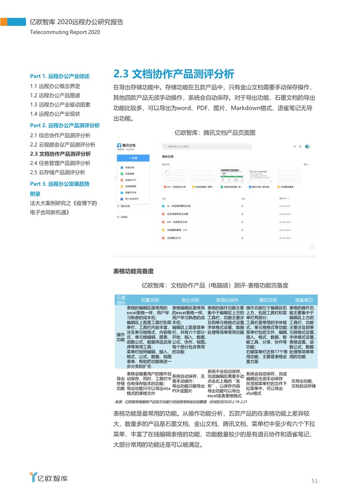Open 法大大案例研究之《疫情下的电子合同新机遇》 entry
346x500 pixels.
[x=64, y=208]
